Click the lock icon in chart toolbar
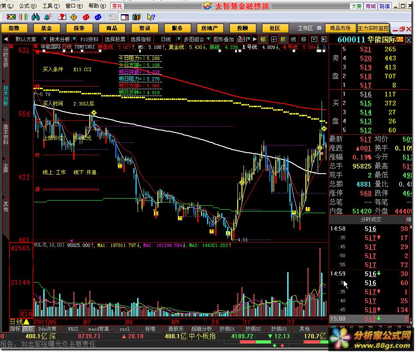Viewport: 415px width, 352px height. click(240, 39)
